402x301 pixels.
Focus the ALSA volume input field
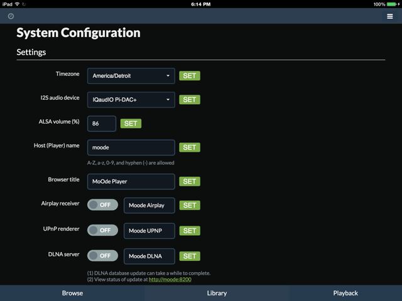coord(102,124)
